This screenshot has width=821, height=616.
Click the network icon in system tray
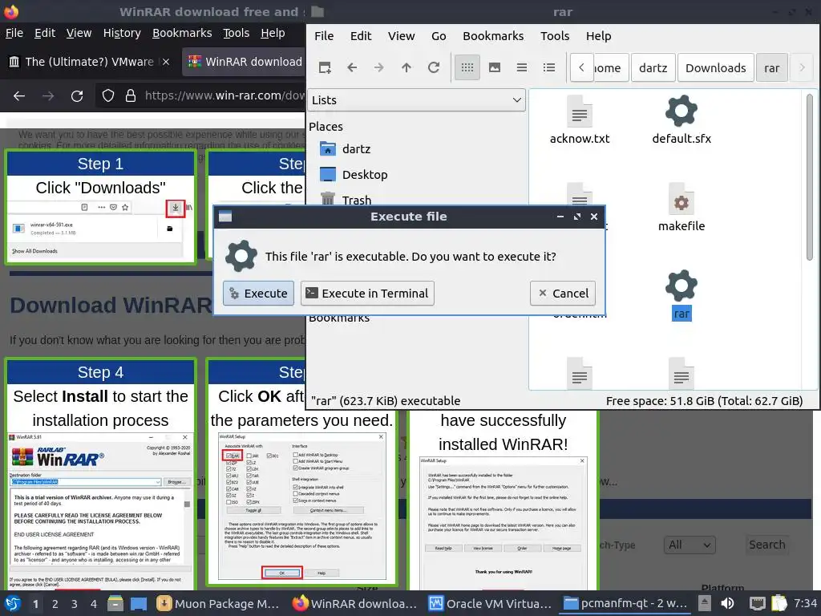[x=757, y=603]
